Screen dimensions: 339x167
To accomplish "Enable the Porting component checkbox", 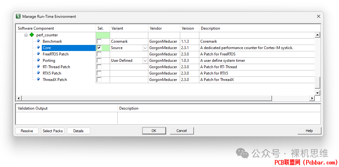I will pos(99,61).
